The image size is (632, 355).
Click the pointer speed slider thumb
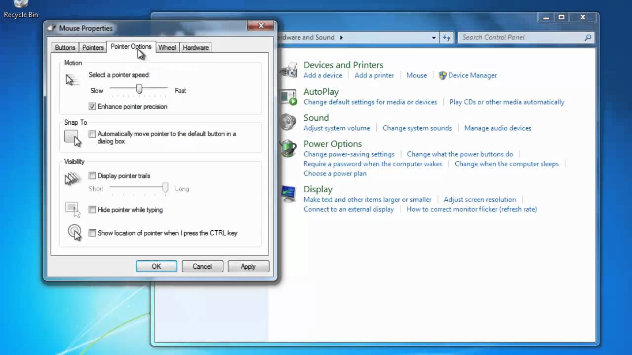coord(139,89)
